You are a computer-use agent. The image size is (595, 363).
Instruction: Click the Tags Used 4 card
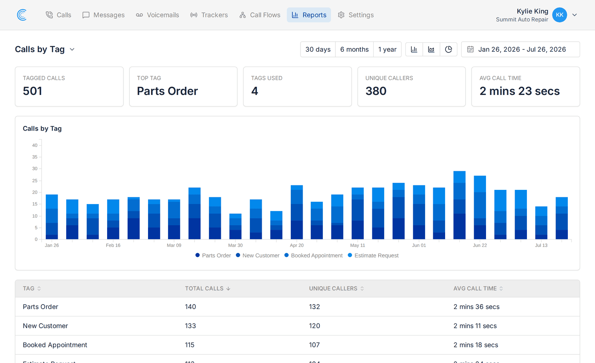297,86
